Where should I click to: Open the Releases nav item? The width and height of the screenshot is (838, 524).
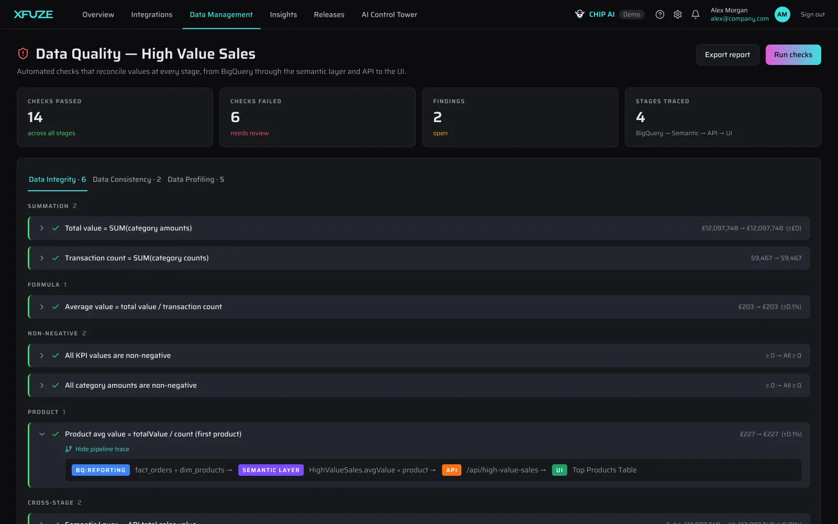(x=329, y=15)
